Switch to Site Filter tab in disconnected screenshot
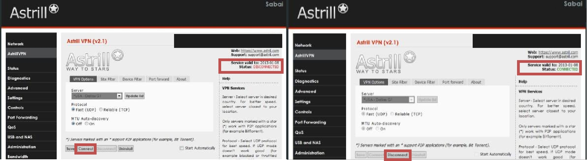 click(x=108, y=79)
